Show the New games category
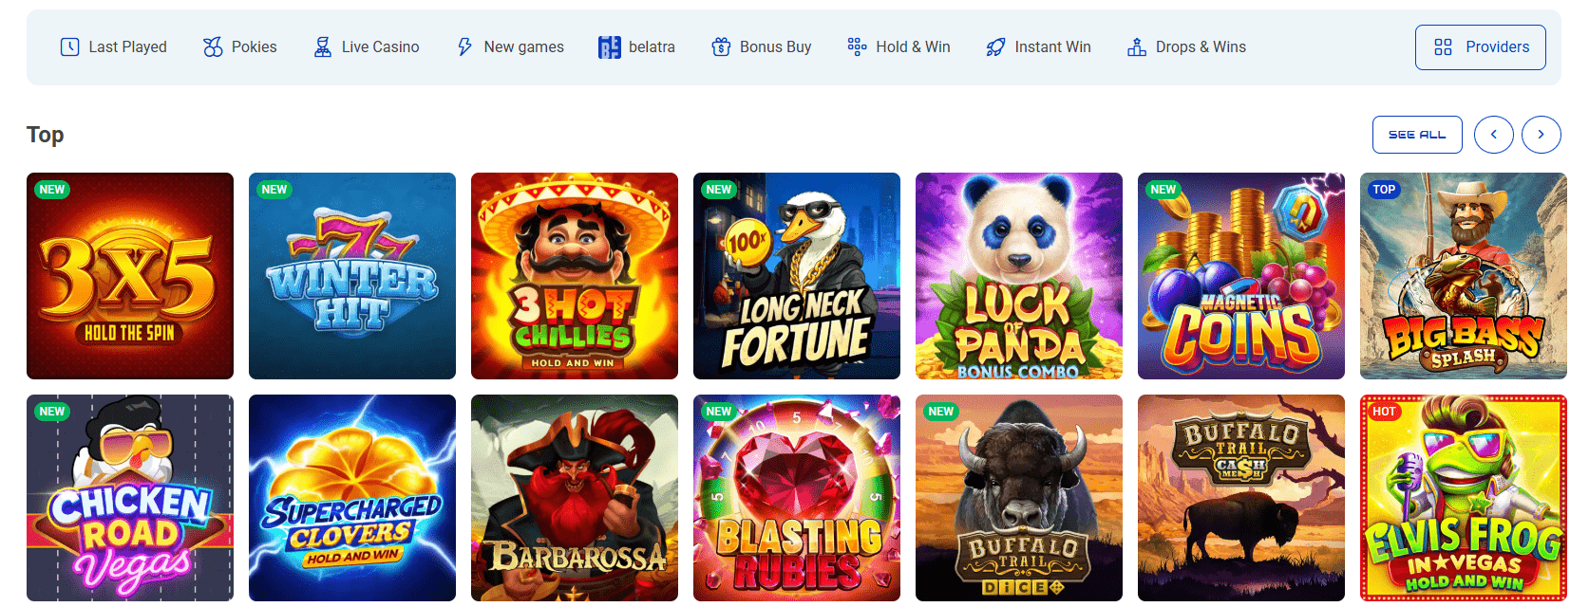1589x607 pixels. tap(510, 47)
